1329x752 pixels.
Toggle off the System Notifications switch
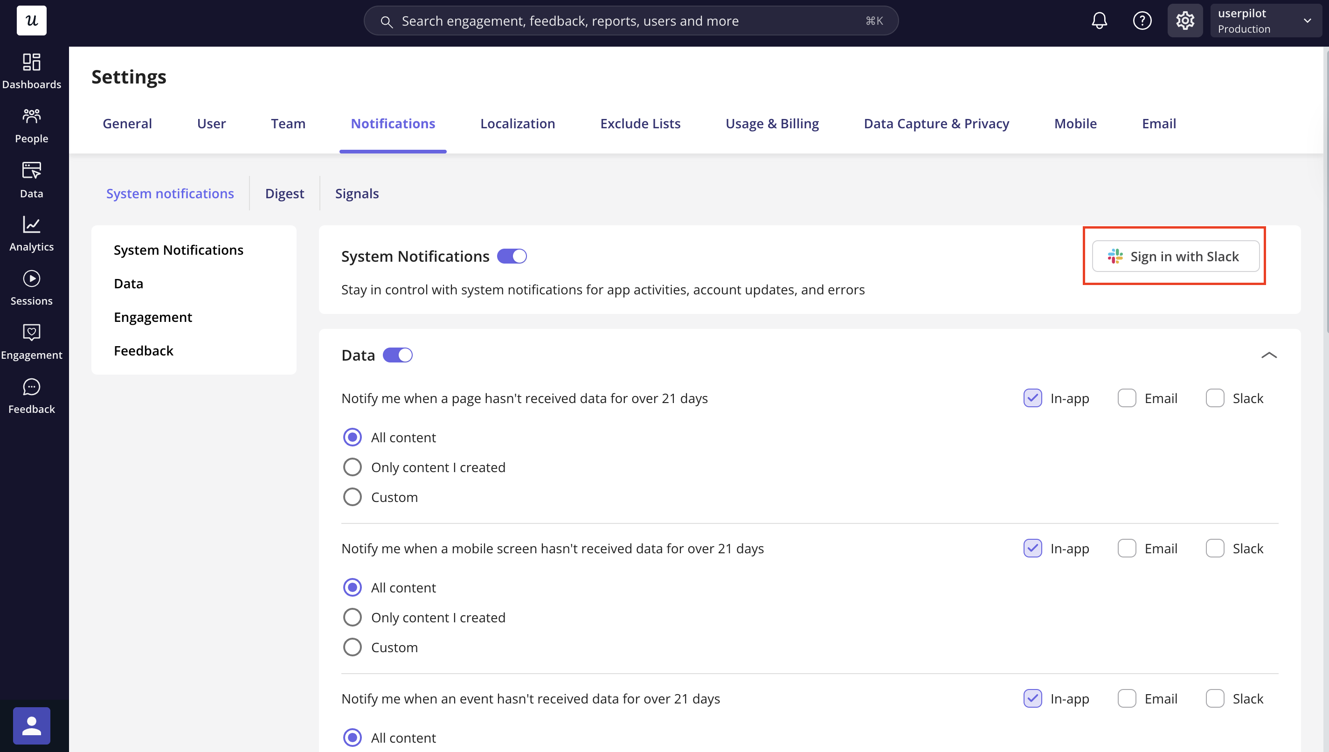[x=512, y=256]
